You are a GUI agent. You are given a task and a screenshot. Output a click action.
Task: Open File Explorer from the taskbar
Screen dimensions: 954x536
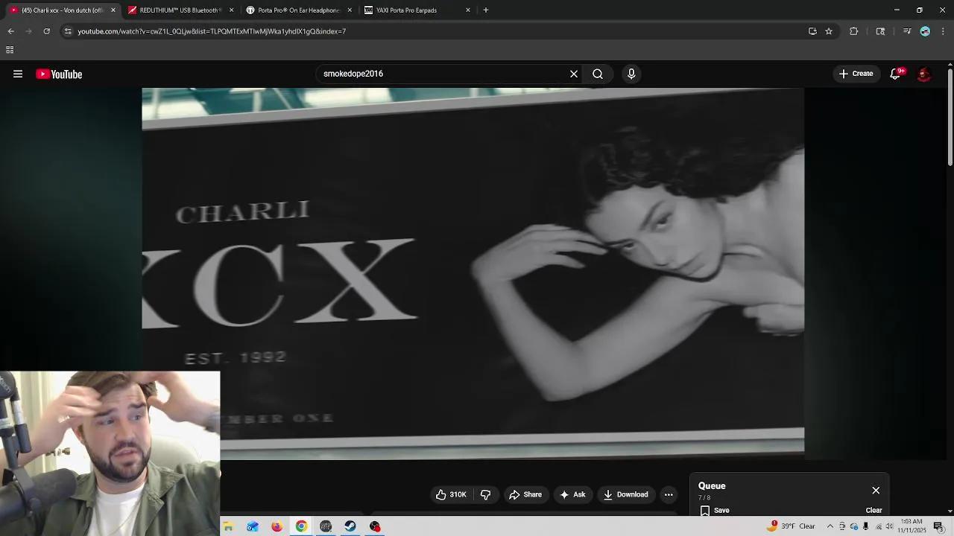pyautogui.click(x=228, y=526)
